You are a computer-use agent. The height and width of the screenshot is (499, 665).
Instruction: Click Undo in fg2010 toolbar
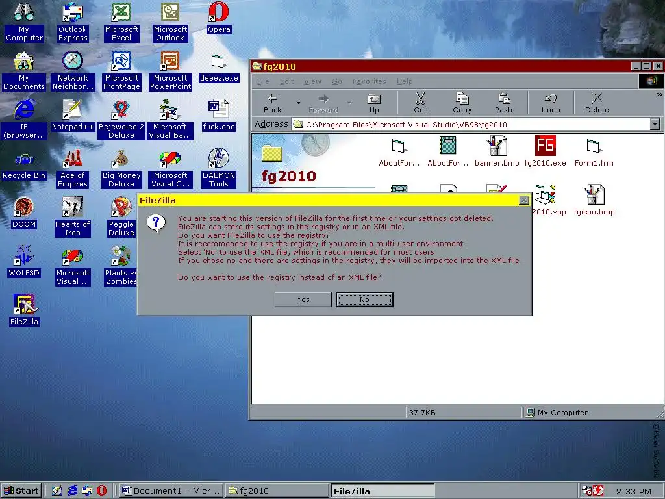[551, 103]
